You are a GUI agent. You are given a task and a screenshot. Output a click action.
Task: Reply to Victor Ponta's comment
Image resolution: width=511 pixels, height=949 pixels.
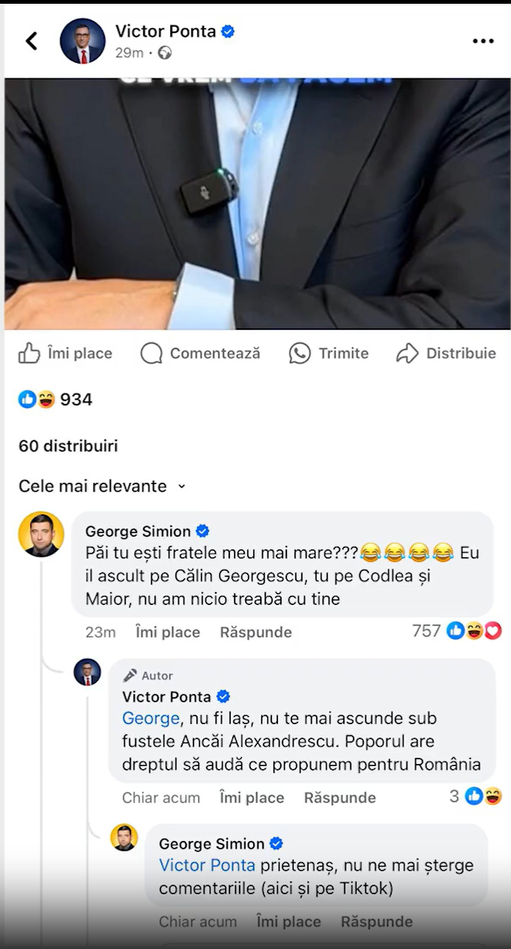point(339,798)
